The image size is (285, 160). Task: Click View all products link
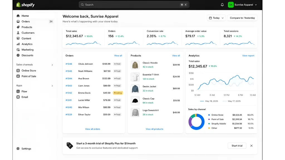(154, 129)
